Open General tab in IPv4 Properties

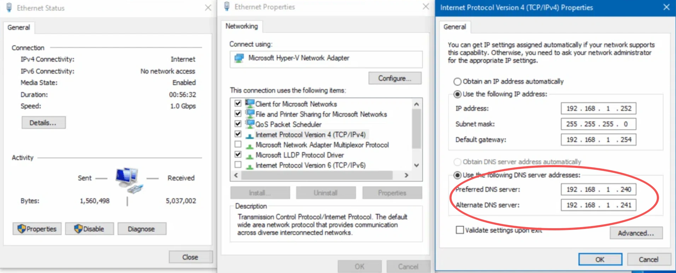455,27
